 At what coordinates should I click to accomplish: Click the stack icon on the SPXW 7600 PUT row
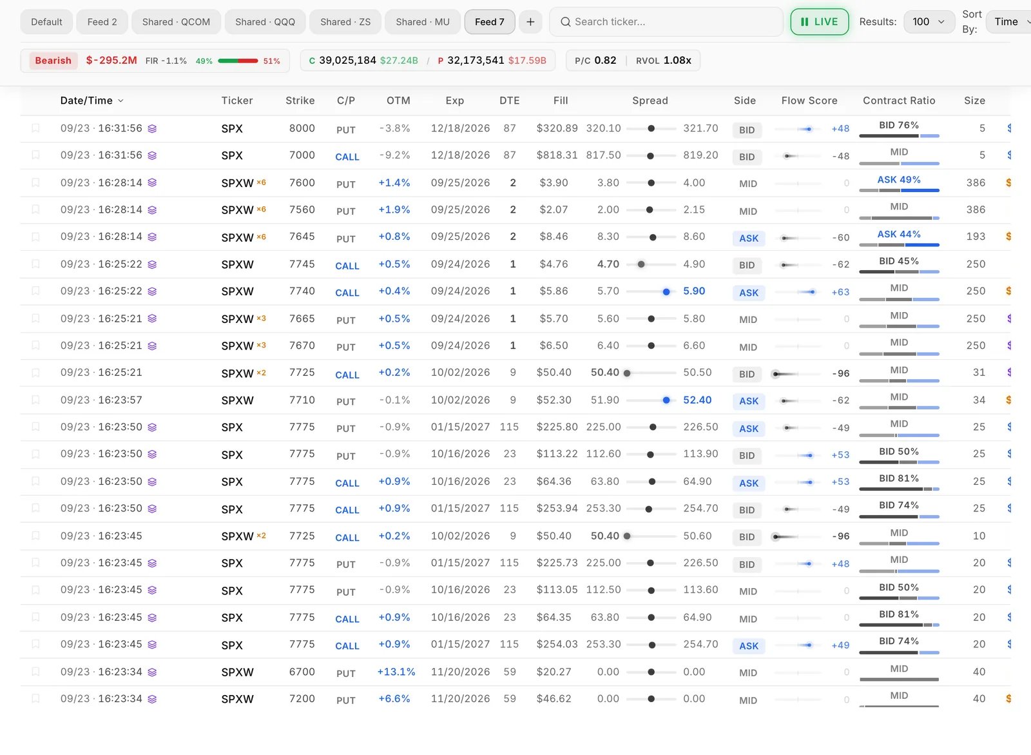click(152, 183)
